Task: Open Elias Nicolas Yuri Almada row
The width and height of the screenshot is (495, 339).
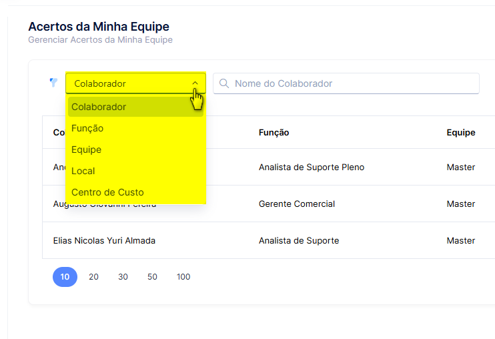Action: pyautogui.click(x=269, y=240)
